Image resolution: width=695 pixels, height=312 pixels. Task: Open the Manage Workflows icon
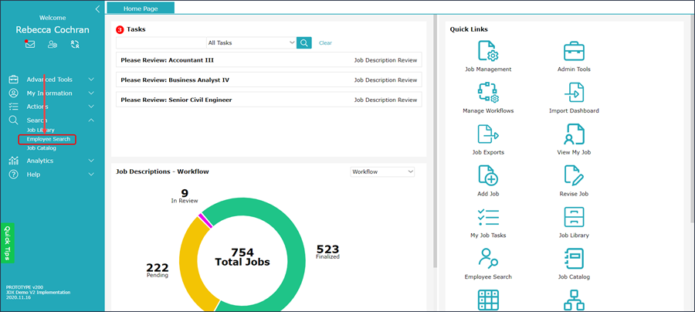click(488, 93)
